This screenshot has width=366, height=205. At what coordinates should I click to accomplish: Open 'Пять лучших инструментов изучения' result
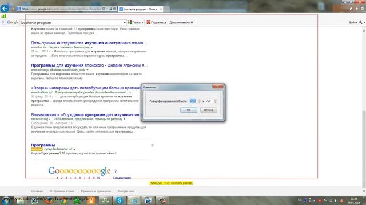89,43
